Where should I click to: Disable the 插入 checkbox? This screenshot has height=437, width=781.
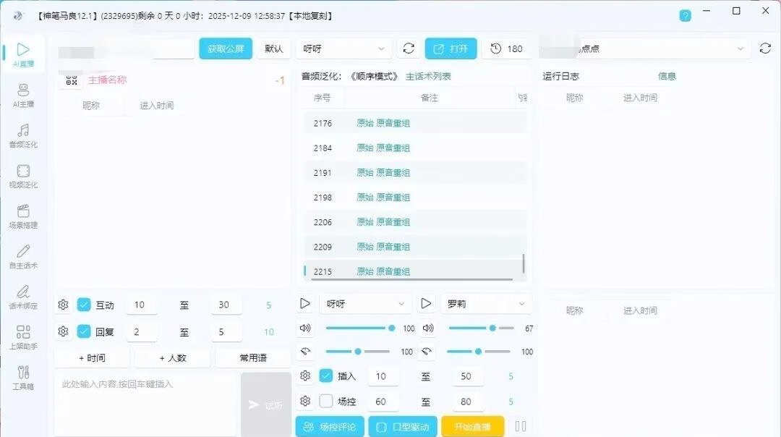tap(325, 376)
